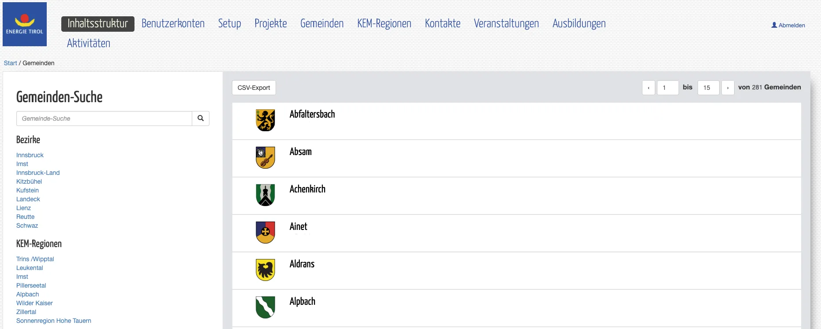This screenshot has width=821, height=329.
Task: Go to Start breadcrumb link
Action: tap(10, 63)
